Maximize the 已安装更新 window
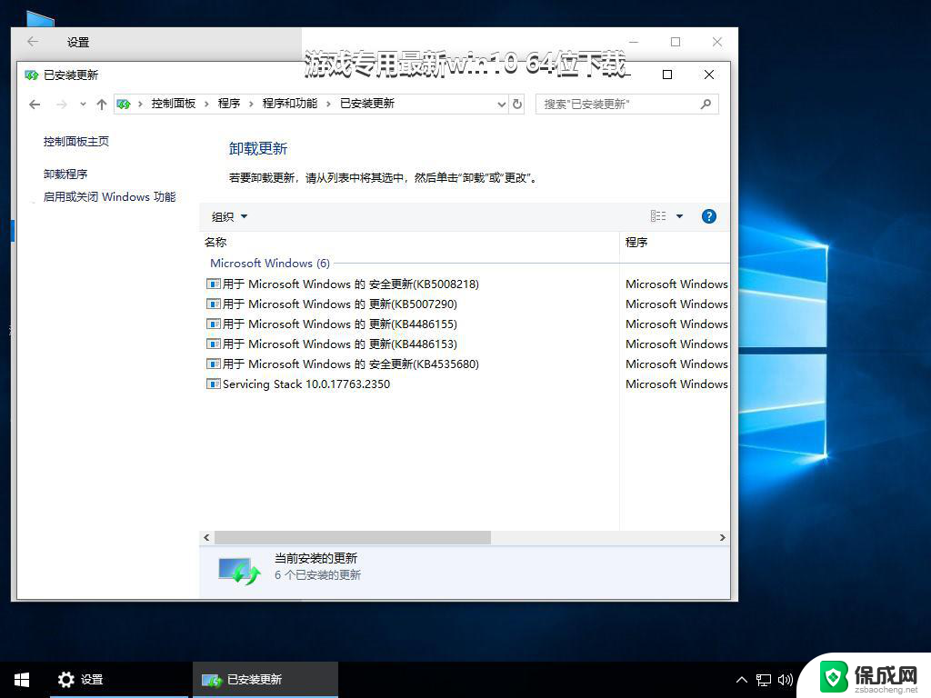Image resolution: width=931 pixels, height=698 pixels. (667, 75)
